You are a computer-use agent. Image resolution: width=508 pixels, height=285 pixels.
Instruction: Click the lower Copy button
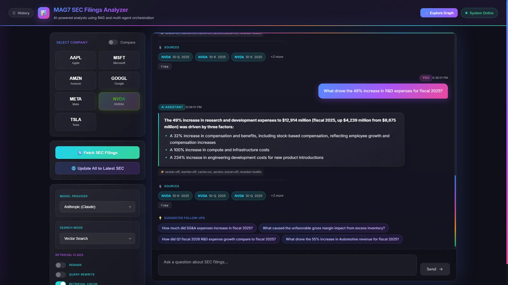pyautogui.click(x=164, y=205)
